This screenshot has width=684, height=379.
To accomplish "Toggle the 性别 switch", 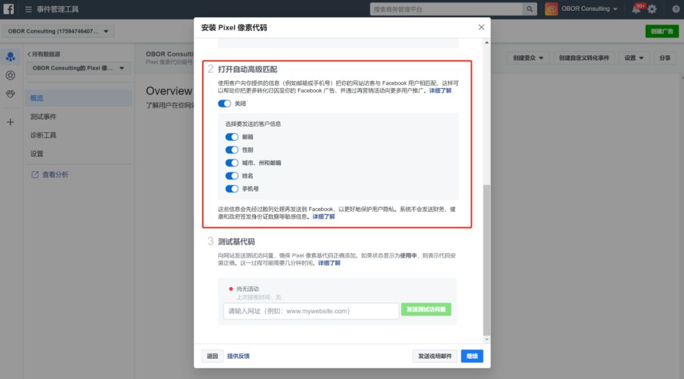I will 232,150.
